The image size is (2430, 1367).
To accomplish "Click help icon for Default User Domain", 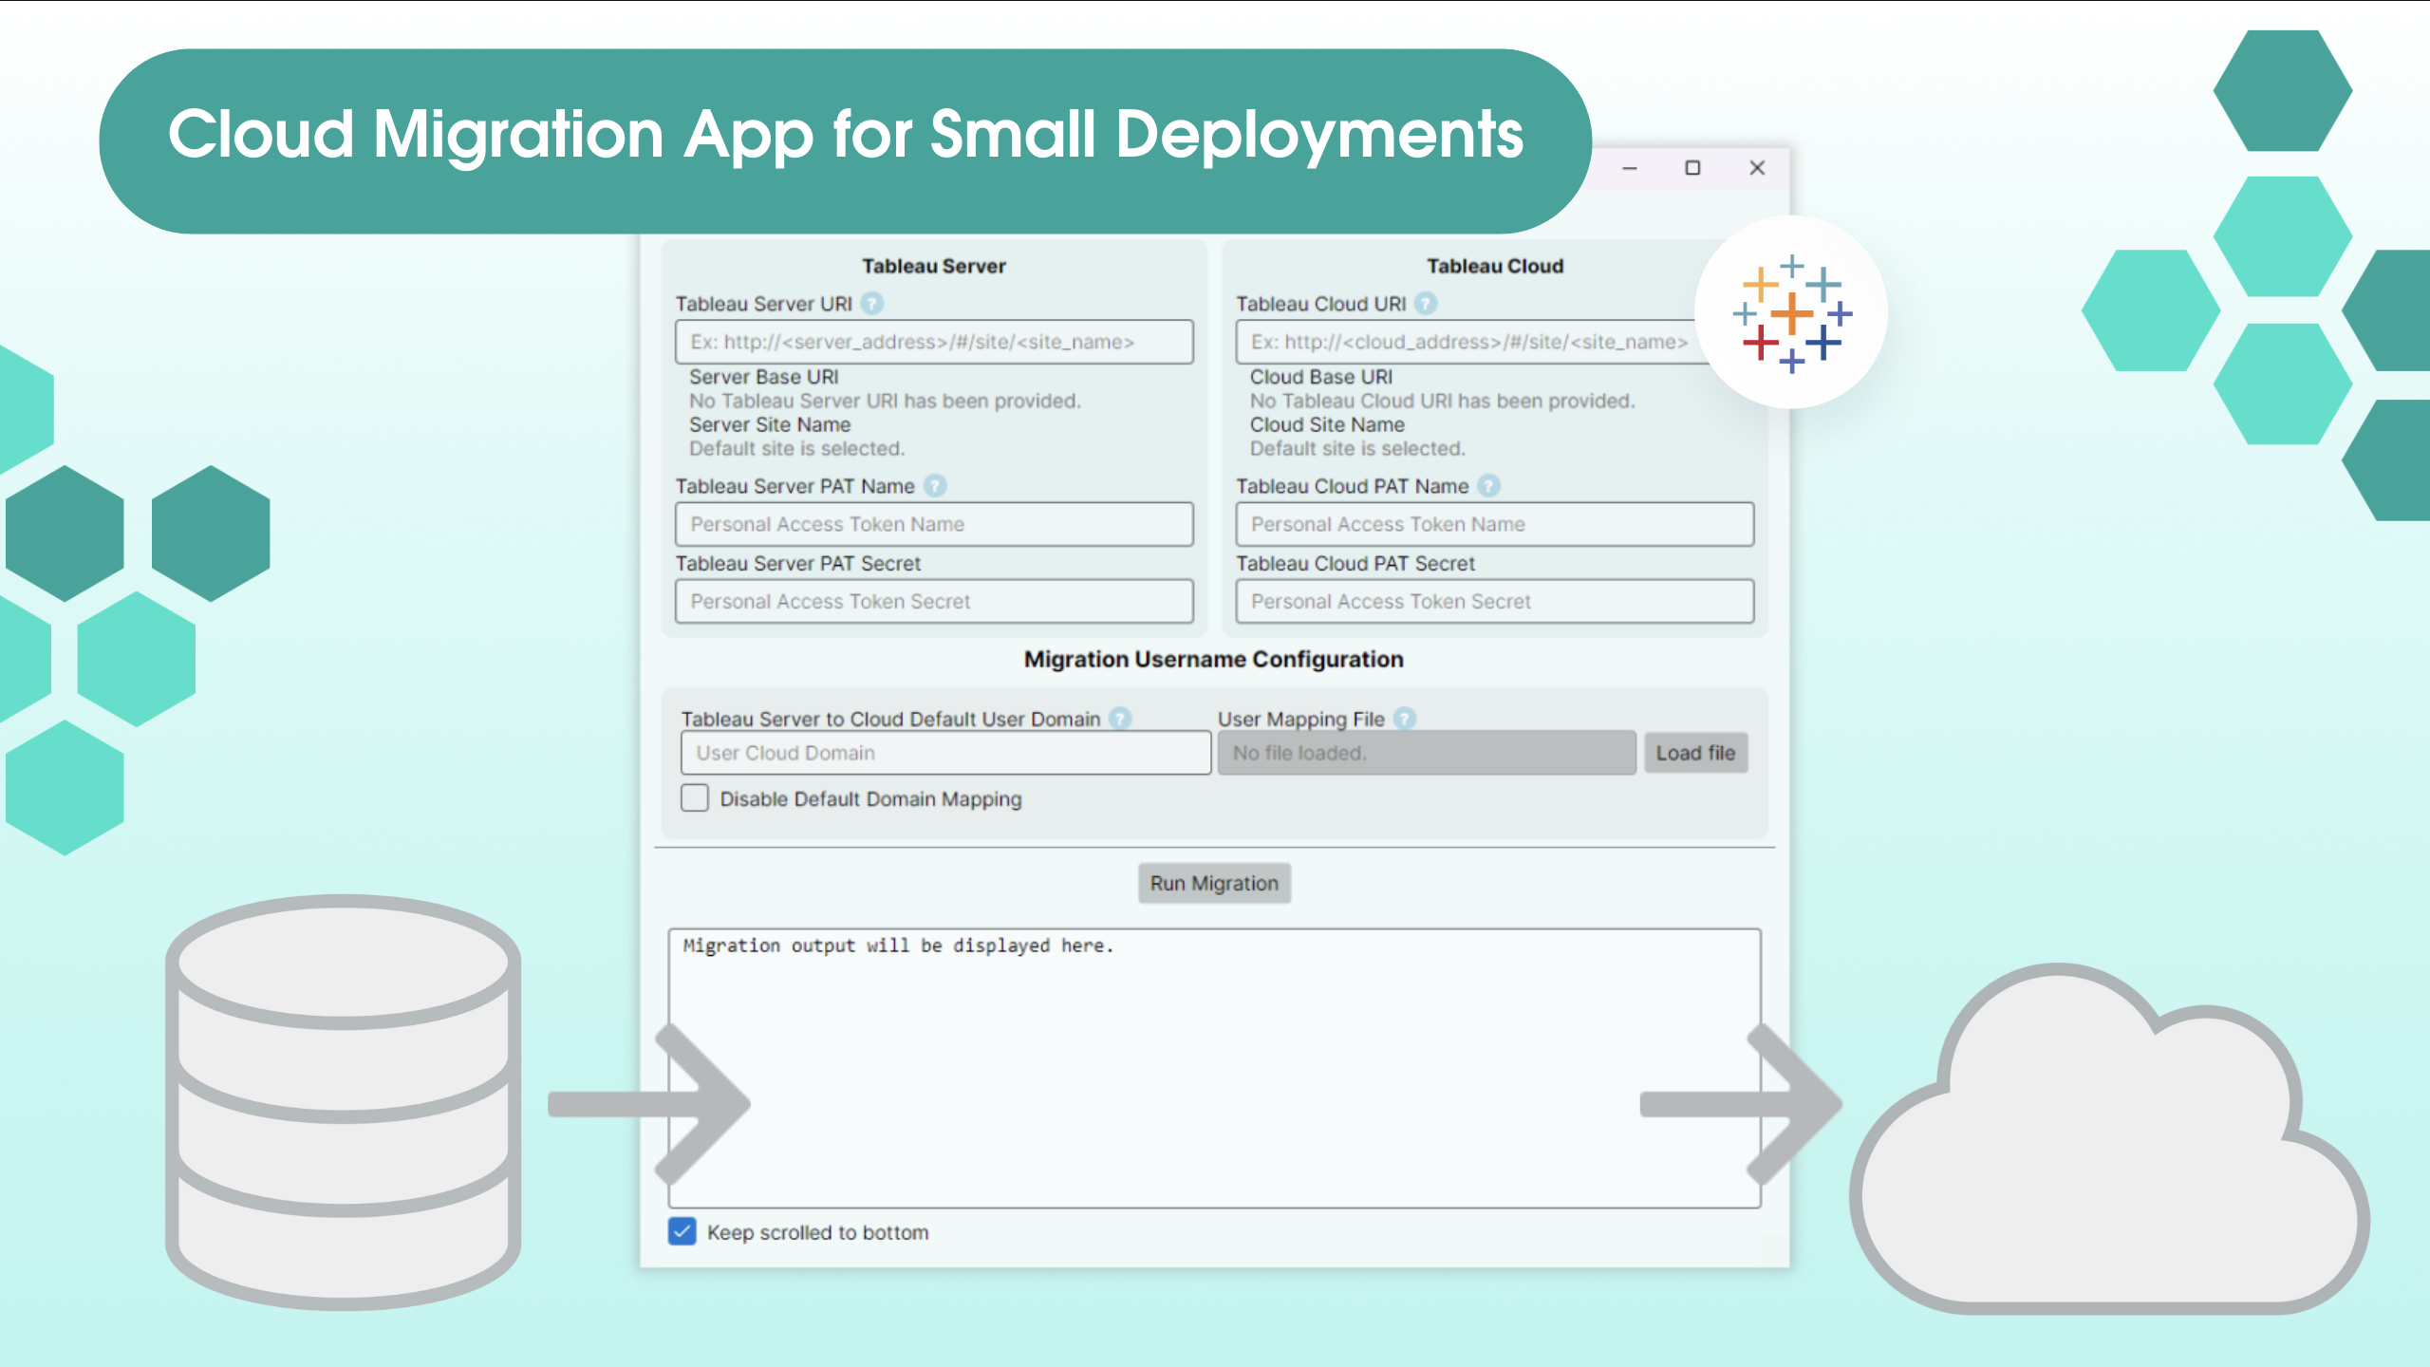I will tap(1120, 719).
